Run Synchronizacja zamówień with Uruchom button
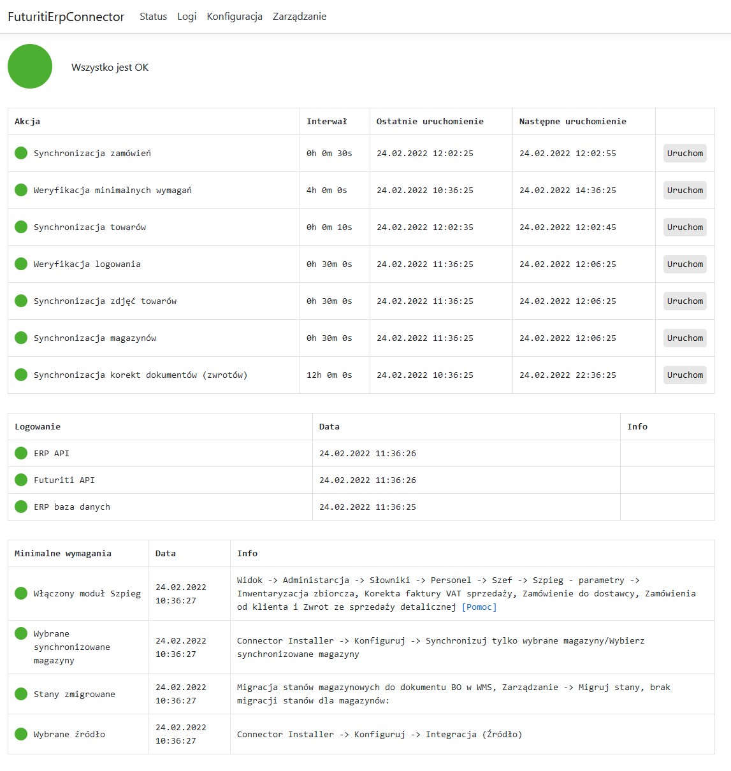The width and height of the screenshot is (731, 771). (684, 153)
